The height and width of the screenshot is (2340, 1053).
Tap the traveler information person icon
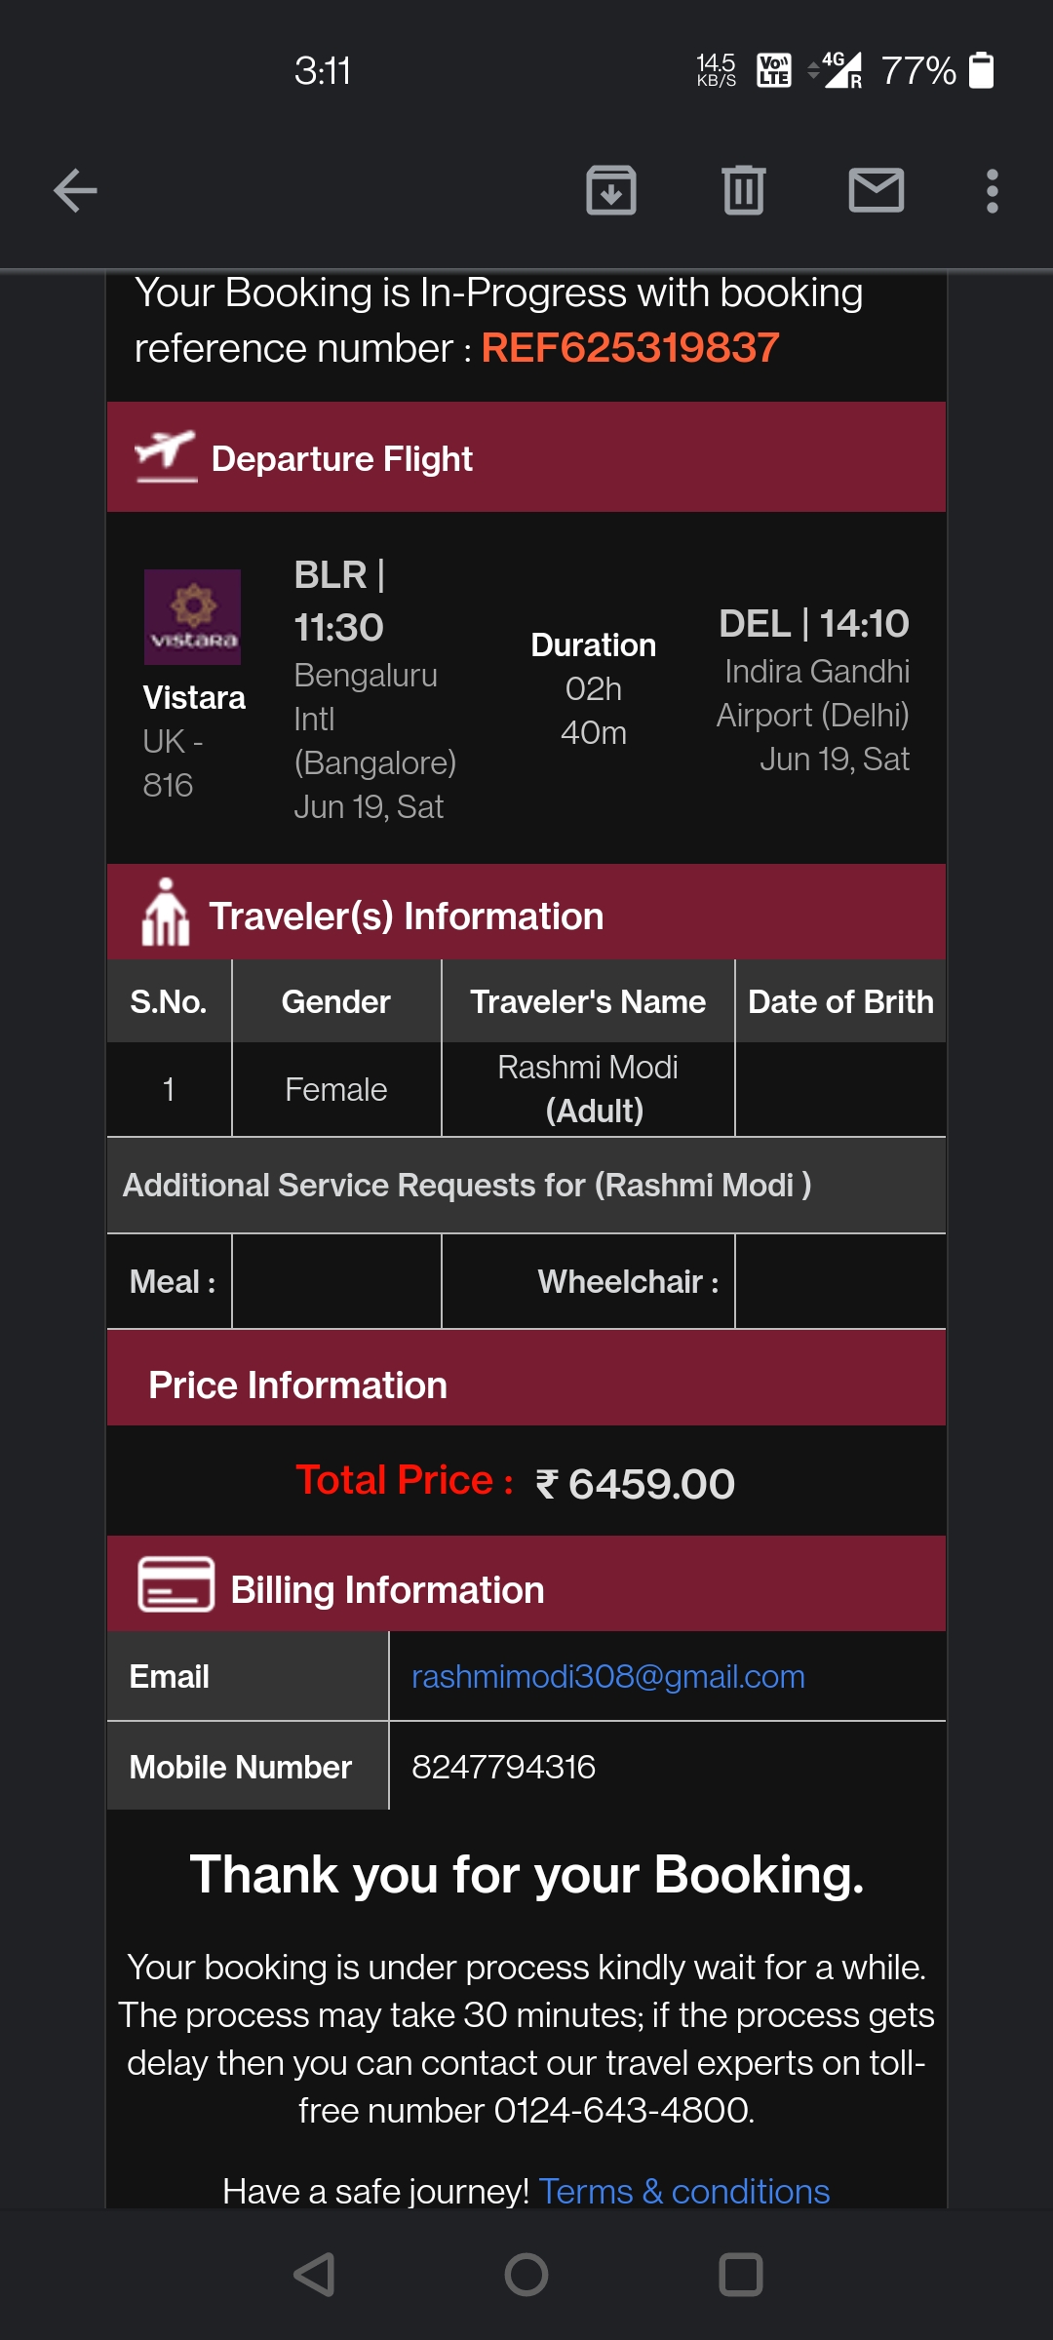[166, 913]
